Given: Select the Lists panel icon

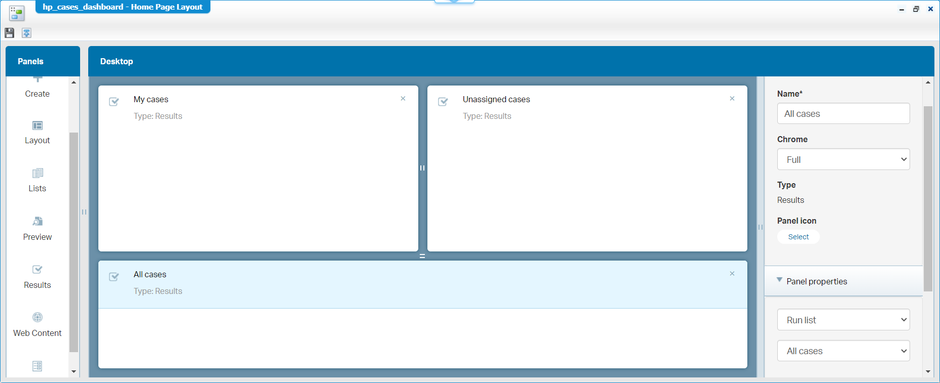Looking at the screenshot, I should pos(38,174).
